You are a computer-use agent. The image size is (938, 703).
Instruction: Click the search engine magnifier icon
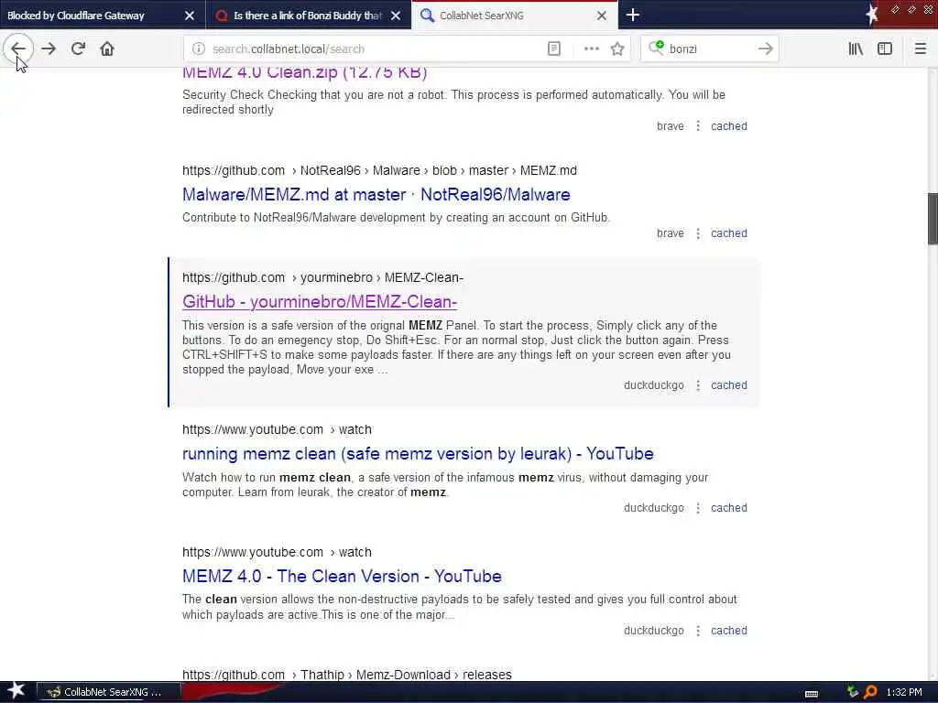coord(656,48)
